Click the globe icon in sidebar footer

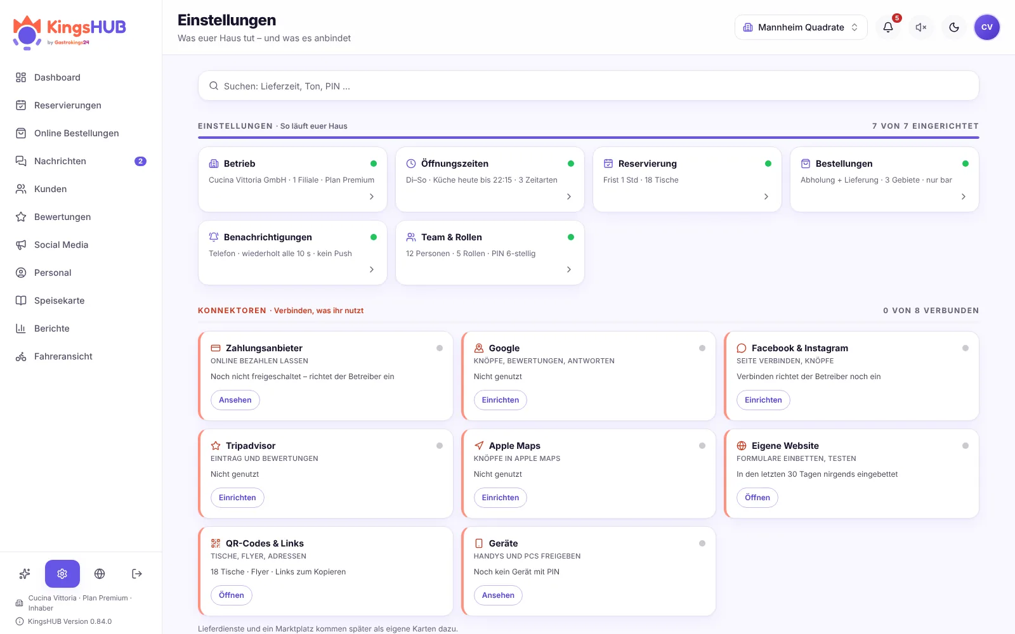[100, 574]
